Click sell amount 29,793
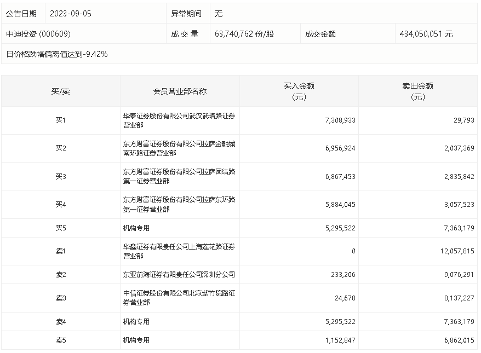Image resolution: width=481 pixels, height=353 pixels. pyautogui.click(x=464, y=120)
